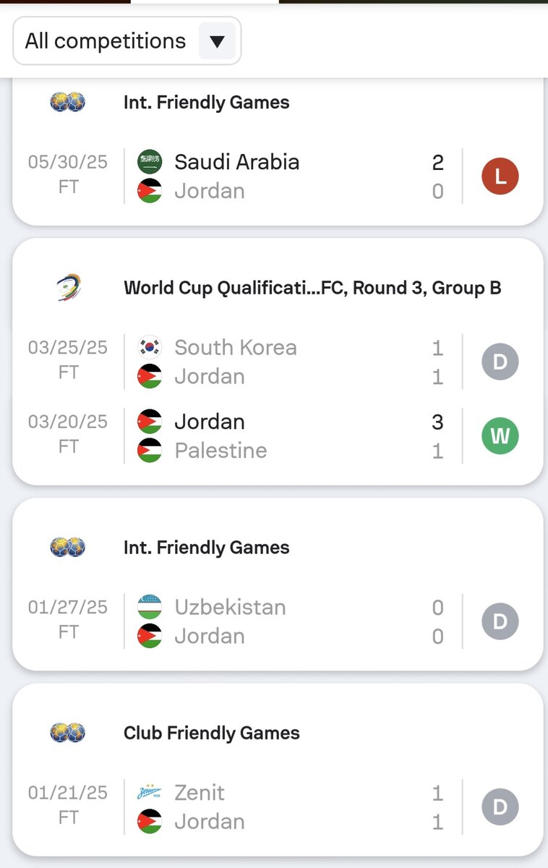Open the Club Friendly Games competition header
548x868 pixels.
pos(211,733)
